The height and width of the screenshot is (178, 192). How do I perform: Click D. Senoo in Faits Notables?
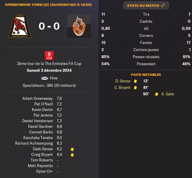[x=123, y=81]
